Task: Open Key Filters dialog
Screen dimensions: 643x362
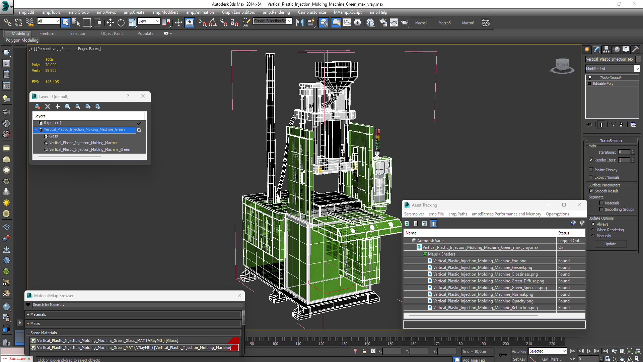Action: [x=552, y=359]
